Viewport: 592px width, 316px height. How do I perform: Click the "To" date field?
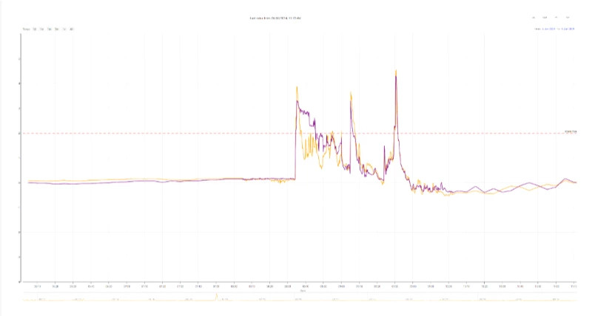(568, 30)
